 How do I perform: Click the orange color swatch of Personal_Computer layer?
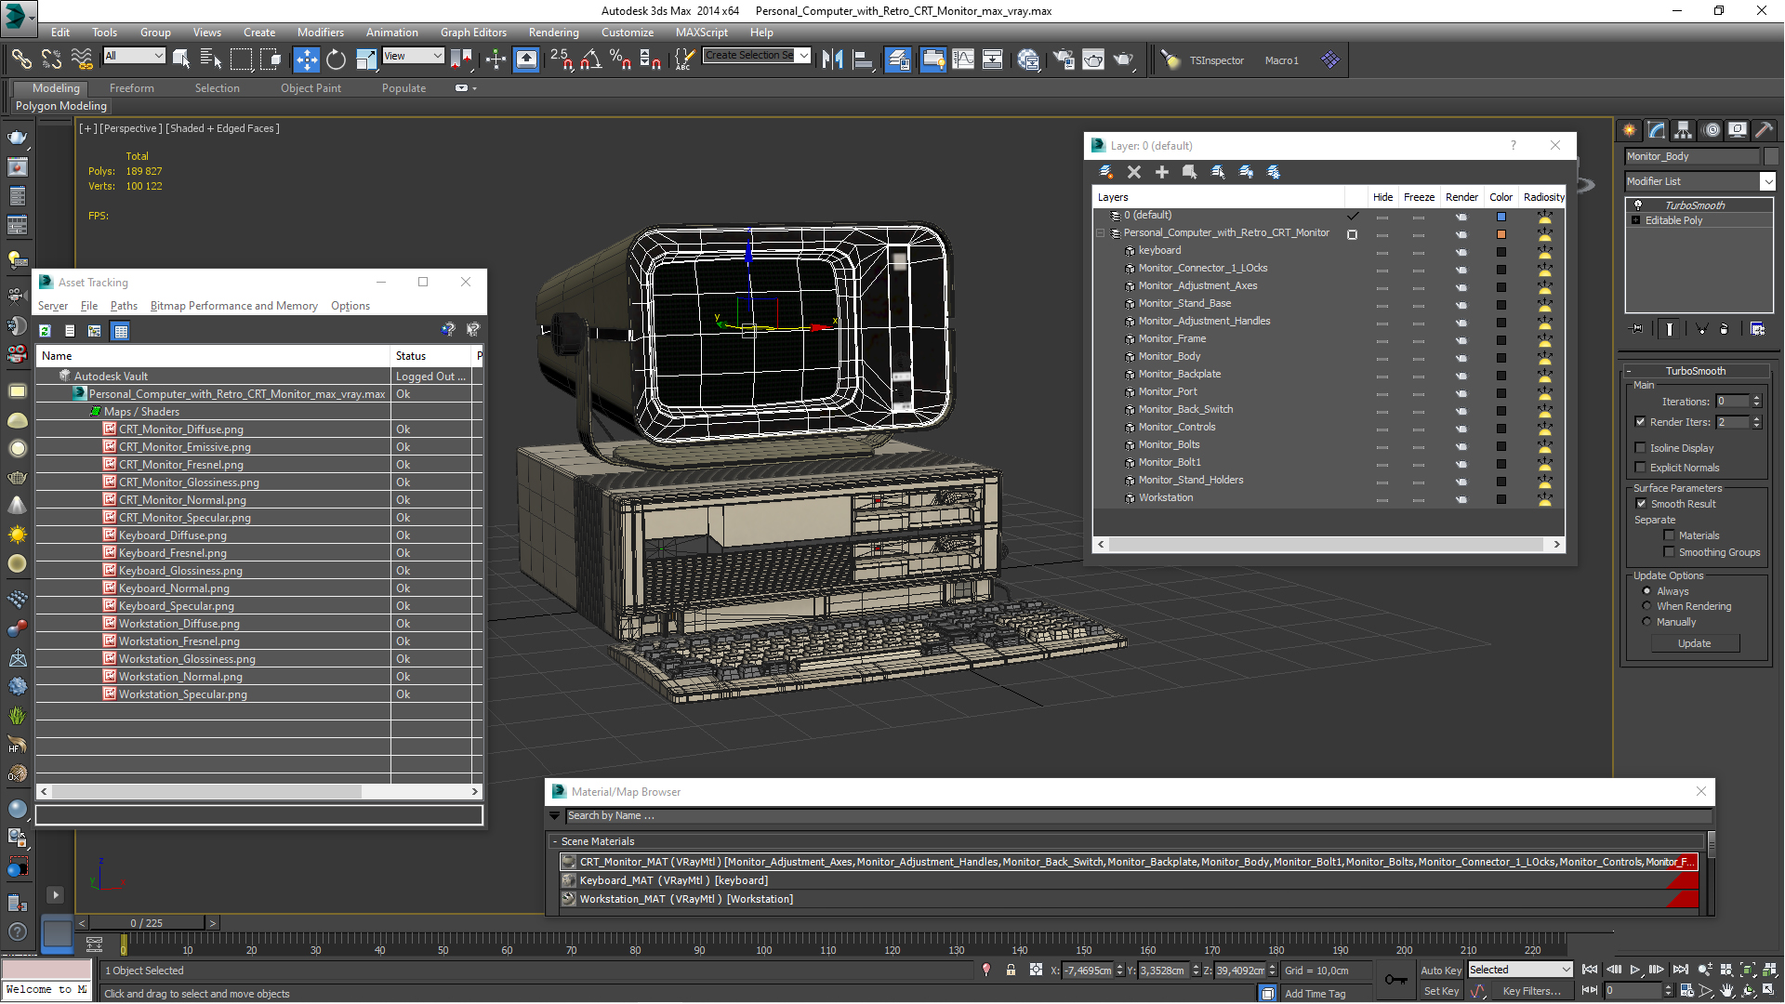point(1501,233)
